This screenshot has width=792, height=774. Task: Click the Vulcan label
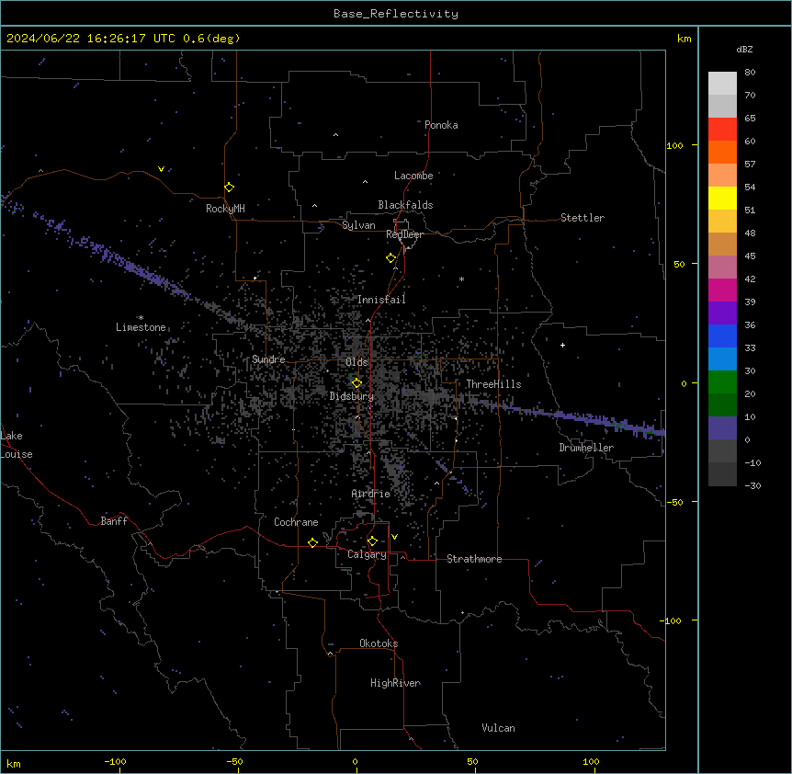(x=499, y=728)
